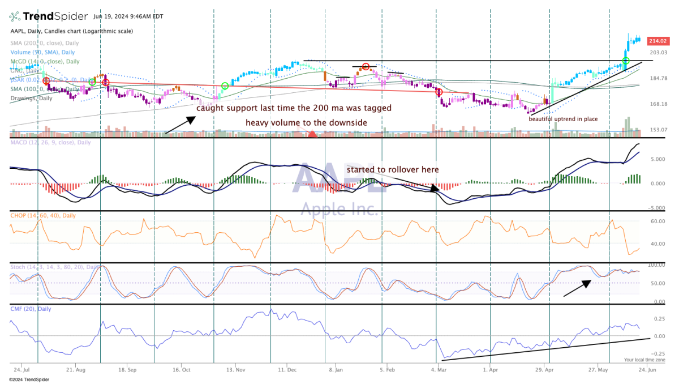The height and width of the screenshot is (384, 679).
Task: Click the '13. Nov' date axis label
Action: tap(236, 368)
